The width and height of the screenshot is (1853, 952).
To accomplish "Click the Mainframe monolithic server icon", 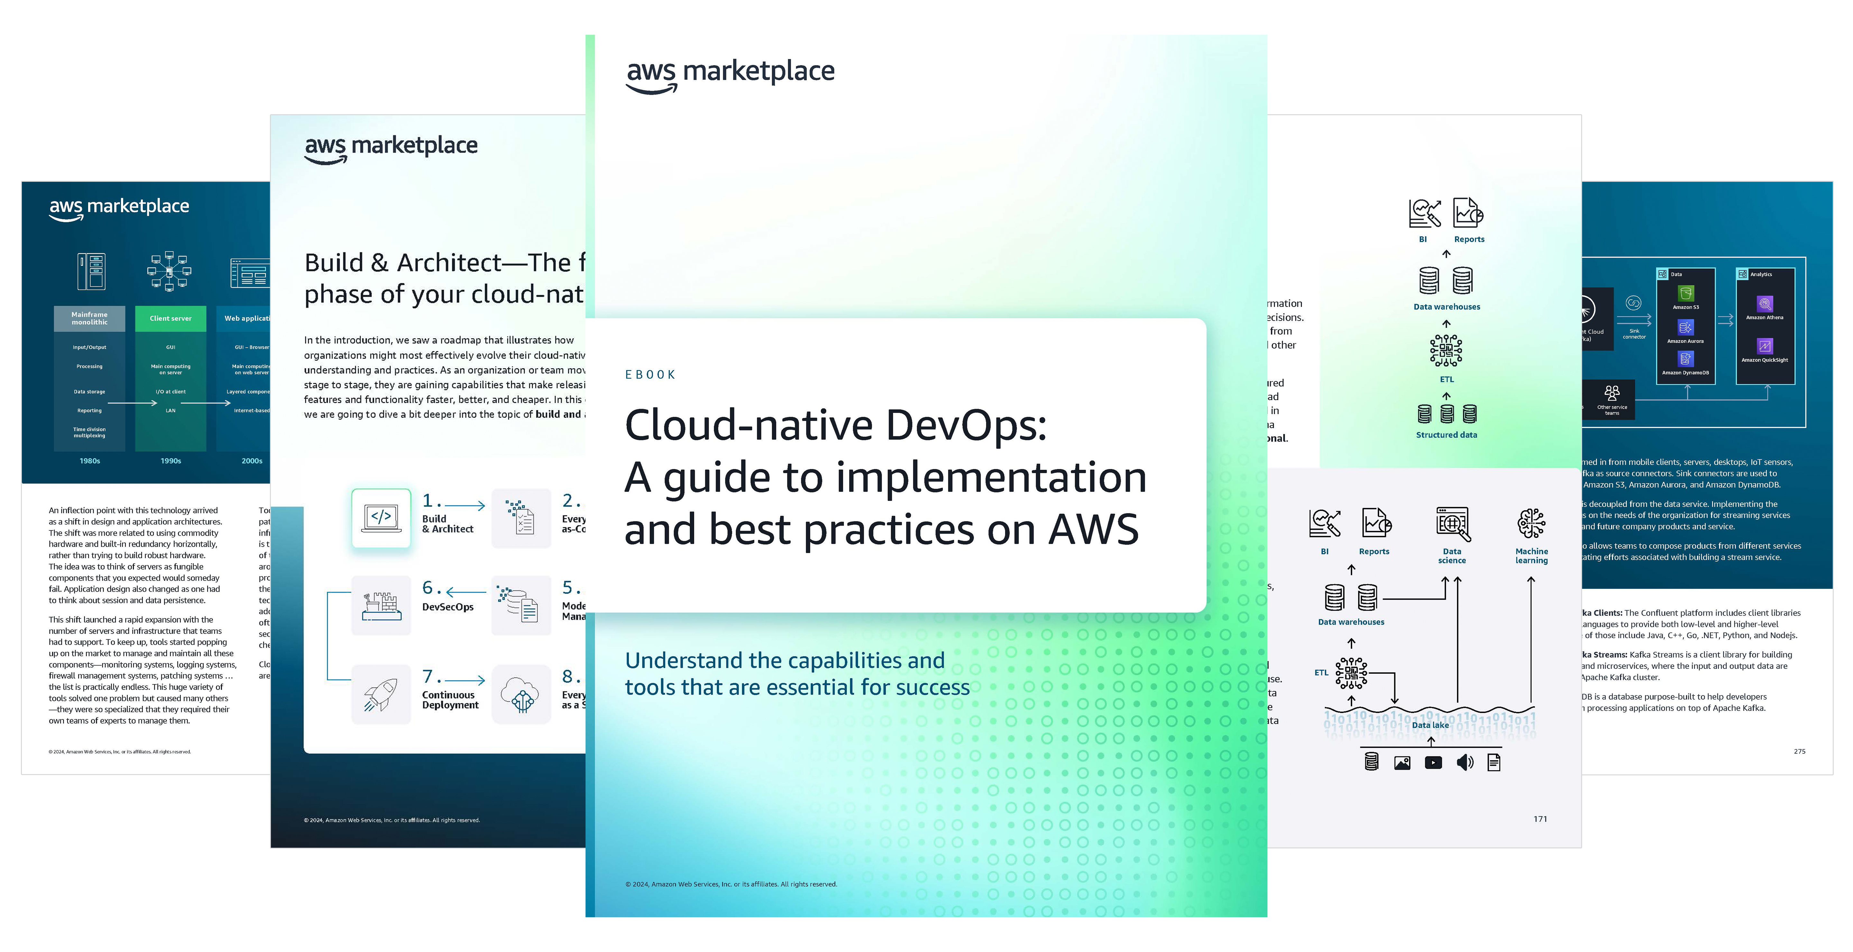I will pos(91,271).
